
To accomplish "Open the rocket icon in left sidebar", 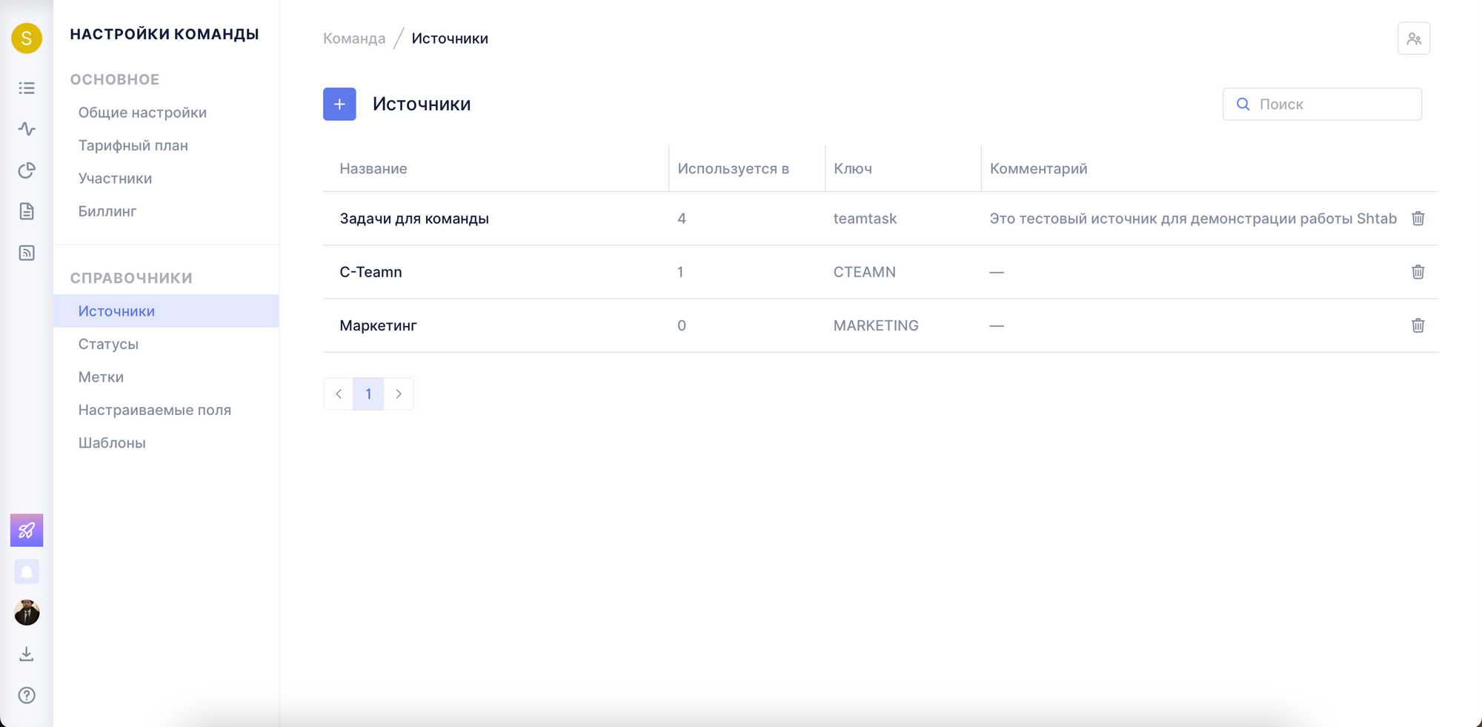I will [x=27, y=530].
